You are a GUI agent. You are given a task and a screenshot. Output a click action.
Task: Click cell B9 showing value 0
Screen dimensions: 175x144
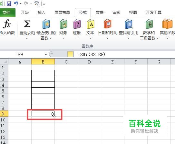[x=43, y=114]
